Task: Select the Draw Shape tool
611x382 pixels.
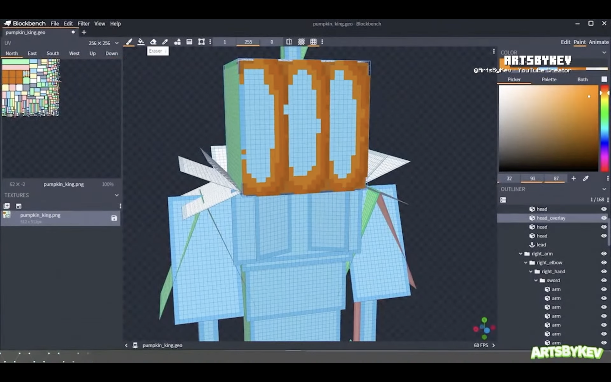Action: [x=177, y=42]
